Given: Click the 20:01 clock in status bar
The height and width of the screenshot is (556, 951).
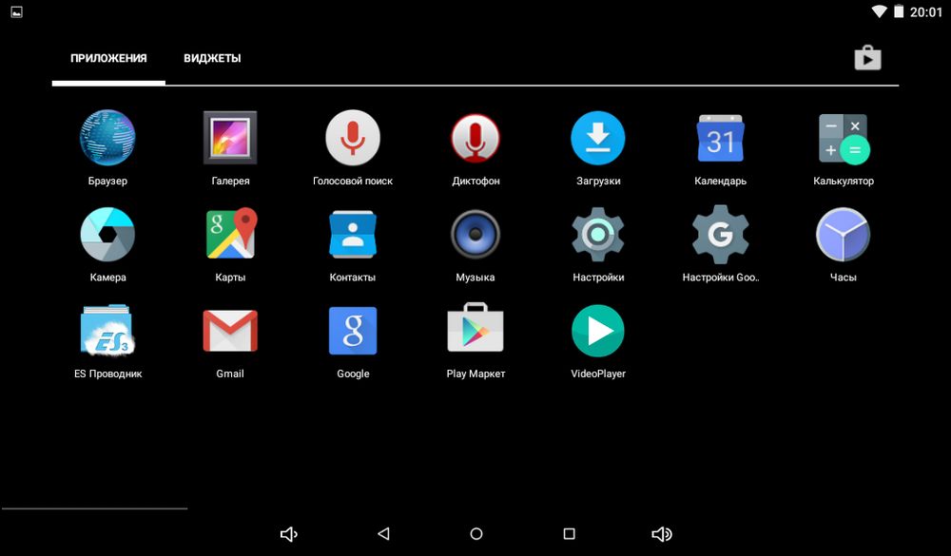Looking at the screenshot, I should tap(926, 12).
